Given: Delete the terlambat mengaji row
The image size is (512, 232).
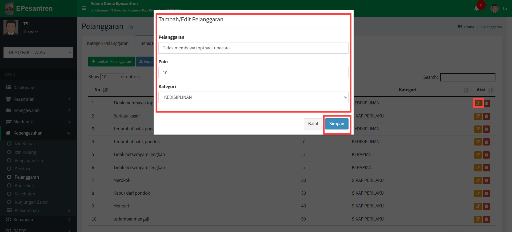Looking at the screenshot, I should click(x=486, y=219).
